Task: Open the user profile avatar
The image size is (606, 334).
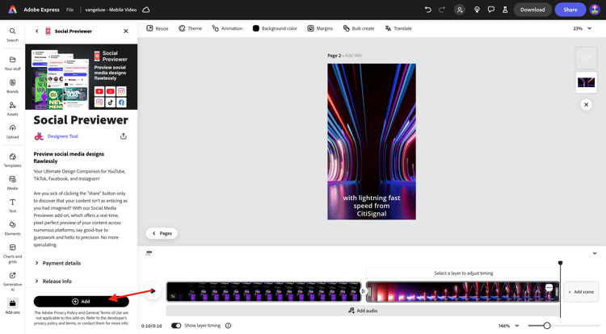Action: [x=595, y=10]
